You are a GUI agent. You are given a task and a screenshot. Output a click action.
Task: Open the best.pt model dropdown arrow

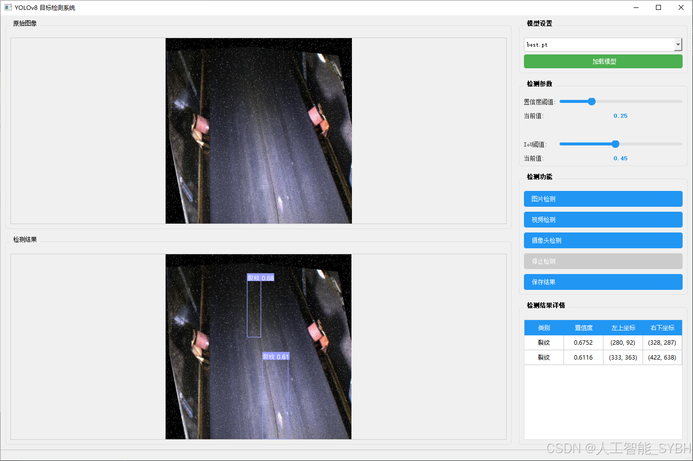point(678,45)
